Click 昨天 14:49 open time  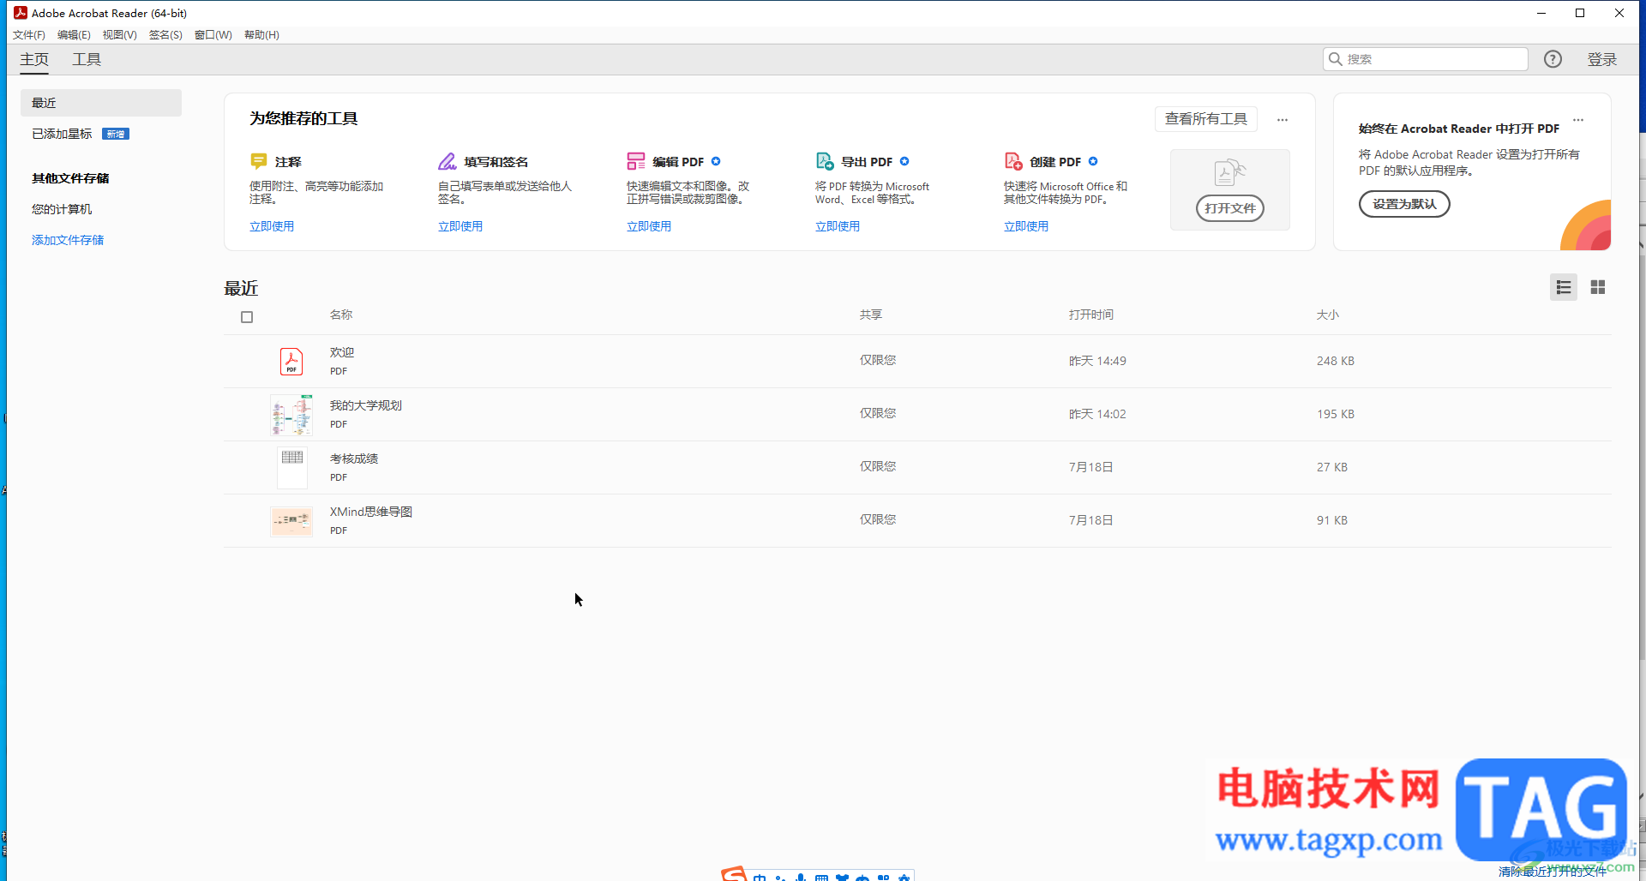(x=1097, y=361)
